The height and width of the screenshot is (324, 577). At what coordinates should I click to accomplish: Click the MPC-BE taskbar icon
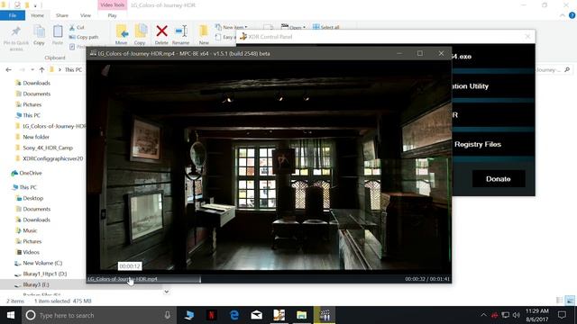tap(325, 315)
